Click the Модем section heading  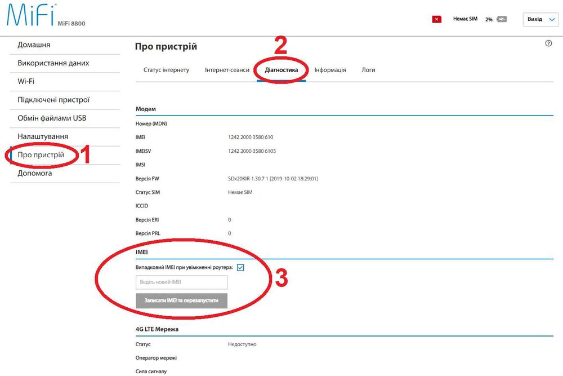[145, 109]
